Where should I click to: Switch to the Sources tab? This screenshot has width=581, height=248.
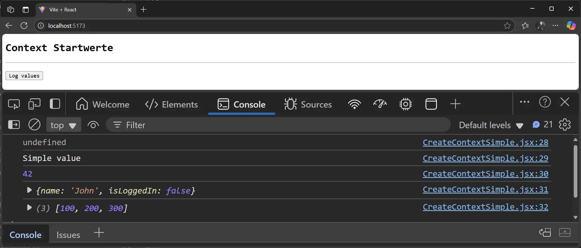[x=308, y=104]
